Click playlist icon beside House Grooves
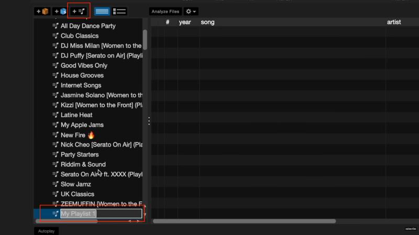 pyautogui.click(x=56, y=75)
